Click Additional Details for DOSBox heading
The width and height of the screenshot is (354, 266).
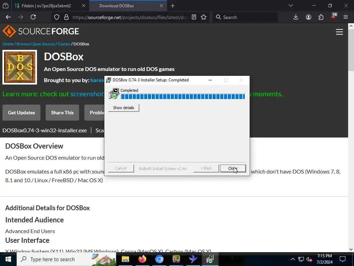click(x=47, y=208)
